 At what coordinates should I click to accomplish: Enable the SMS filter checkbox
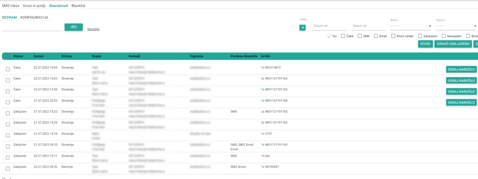pyautogui.click(x=360, y=36)
